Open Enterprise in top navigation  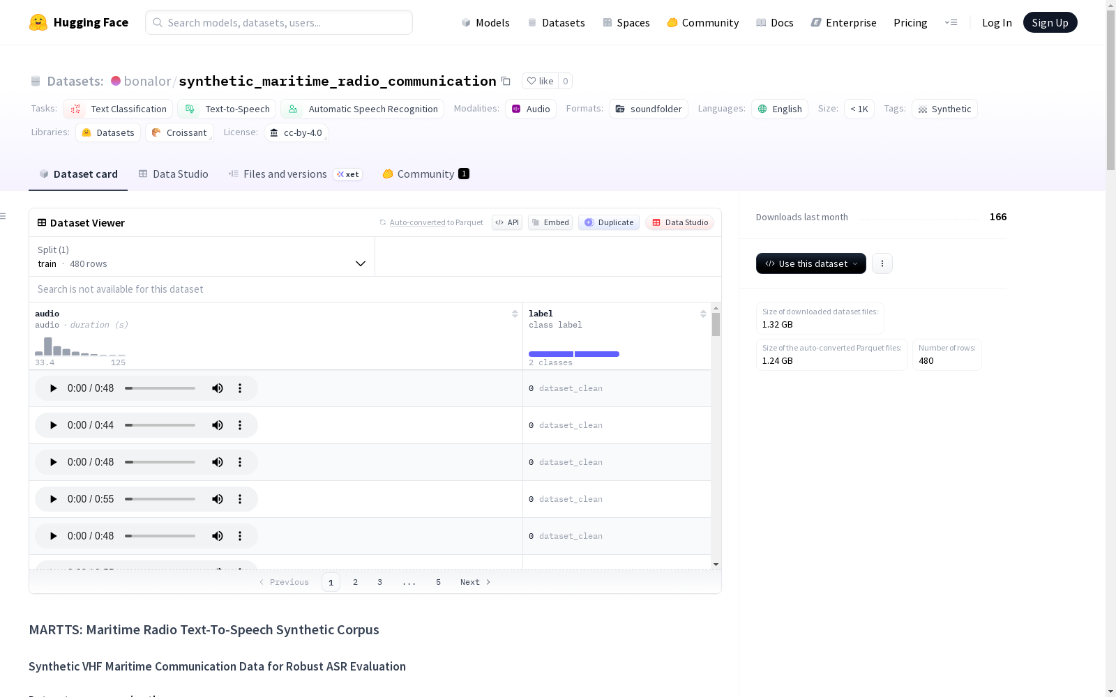click(x=844, y=22)
